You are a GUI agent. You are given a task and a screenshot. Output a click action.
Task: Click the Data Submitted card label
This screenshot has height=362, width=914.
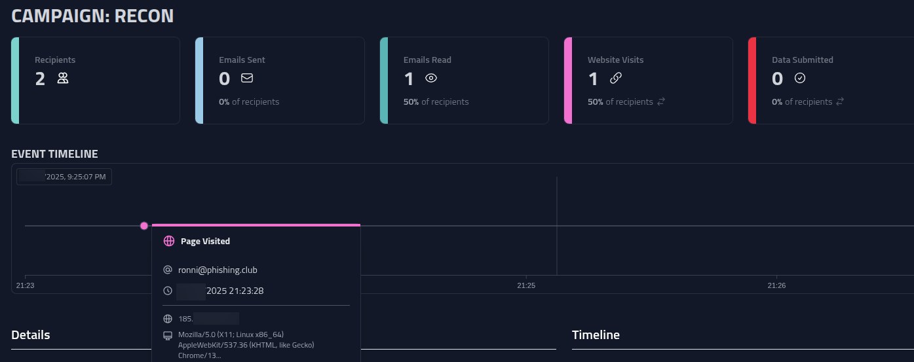(x=803, y=60)
